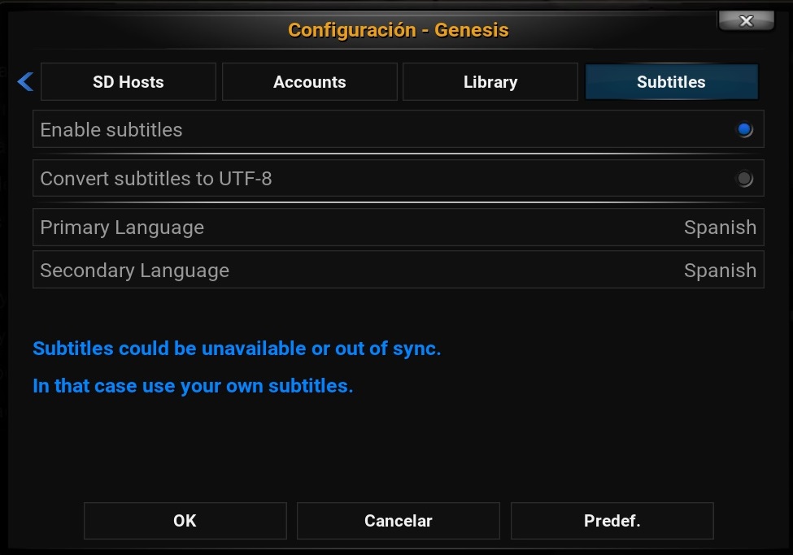
Task: Click the 'use your own subtitles' note
Action: 193,386
